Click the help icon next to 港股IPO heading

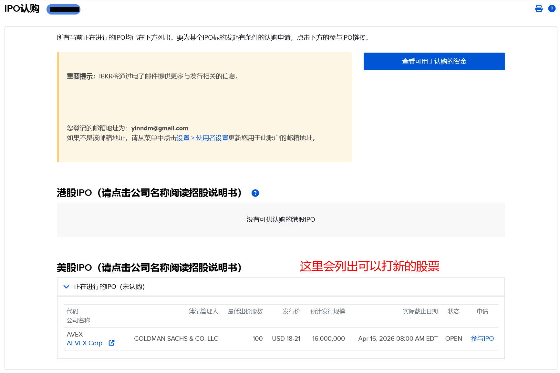255,193
